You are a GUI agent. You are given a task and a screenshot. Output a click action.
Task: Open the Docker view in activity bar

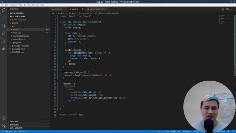coord(3,48)
